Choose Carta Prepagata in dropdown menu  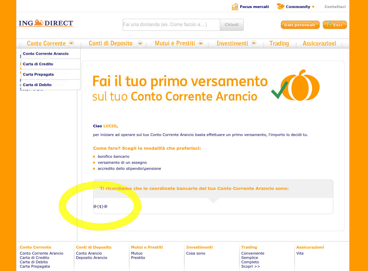51,74
